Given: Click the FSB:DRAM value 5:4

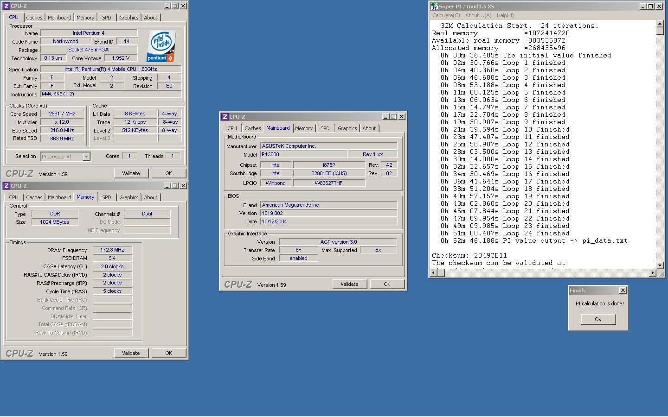Looking at the screenshot, I should click(112, 258).
